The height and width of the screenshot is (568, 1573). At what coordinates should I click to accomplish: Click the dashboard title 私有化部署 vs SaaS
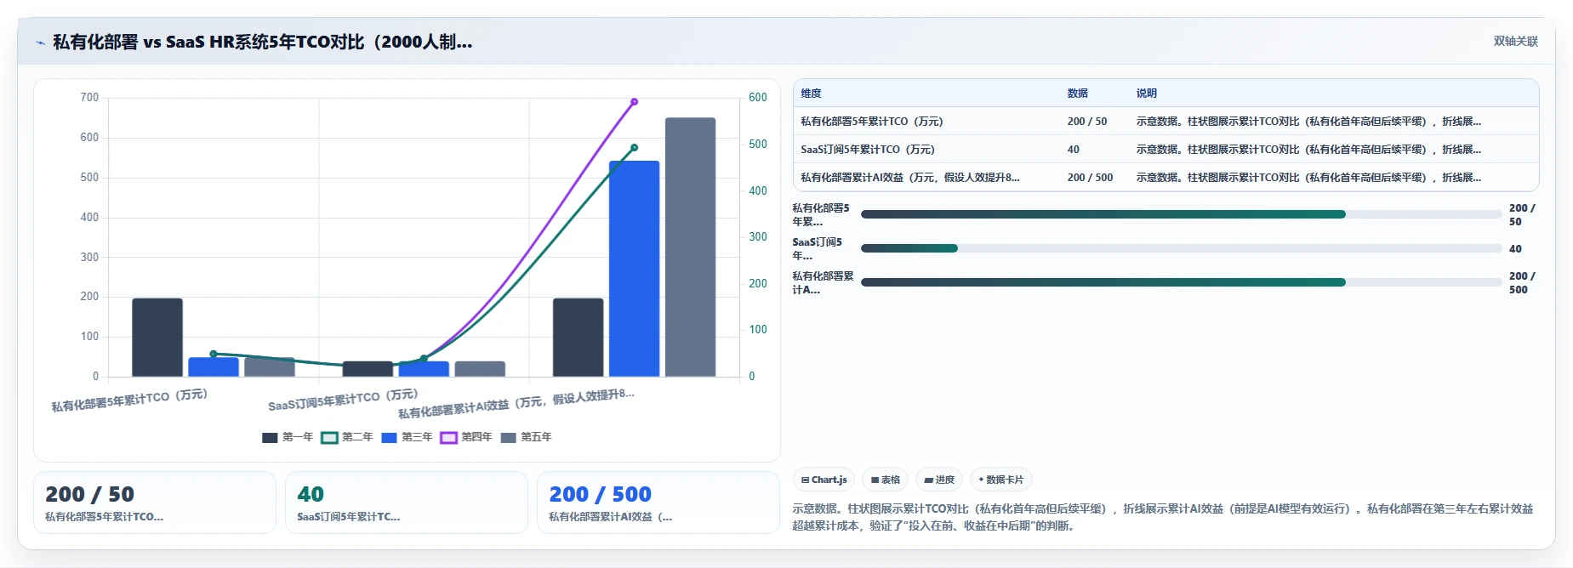pos(262,42)
